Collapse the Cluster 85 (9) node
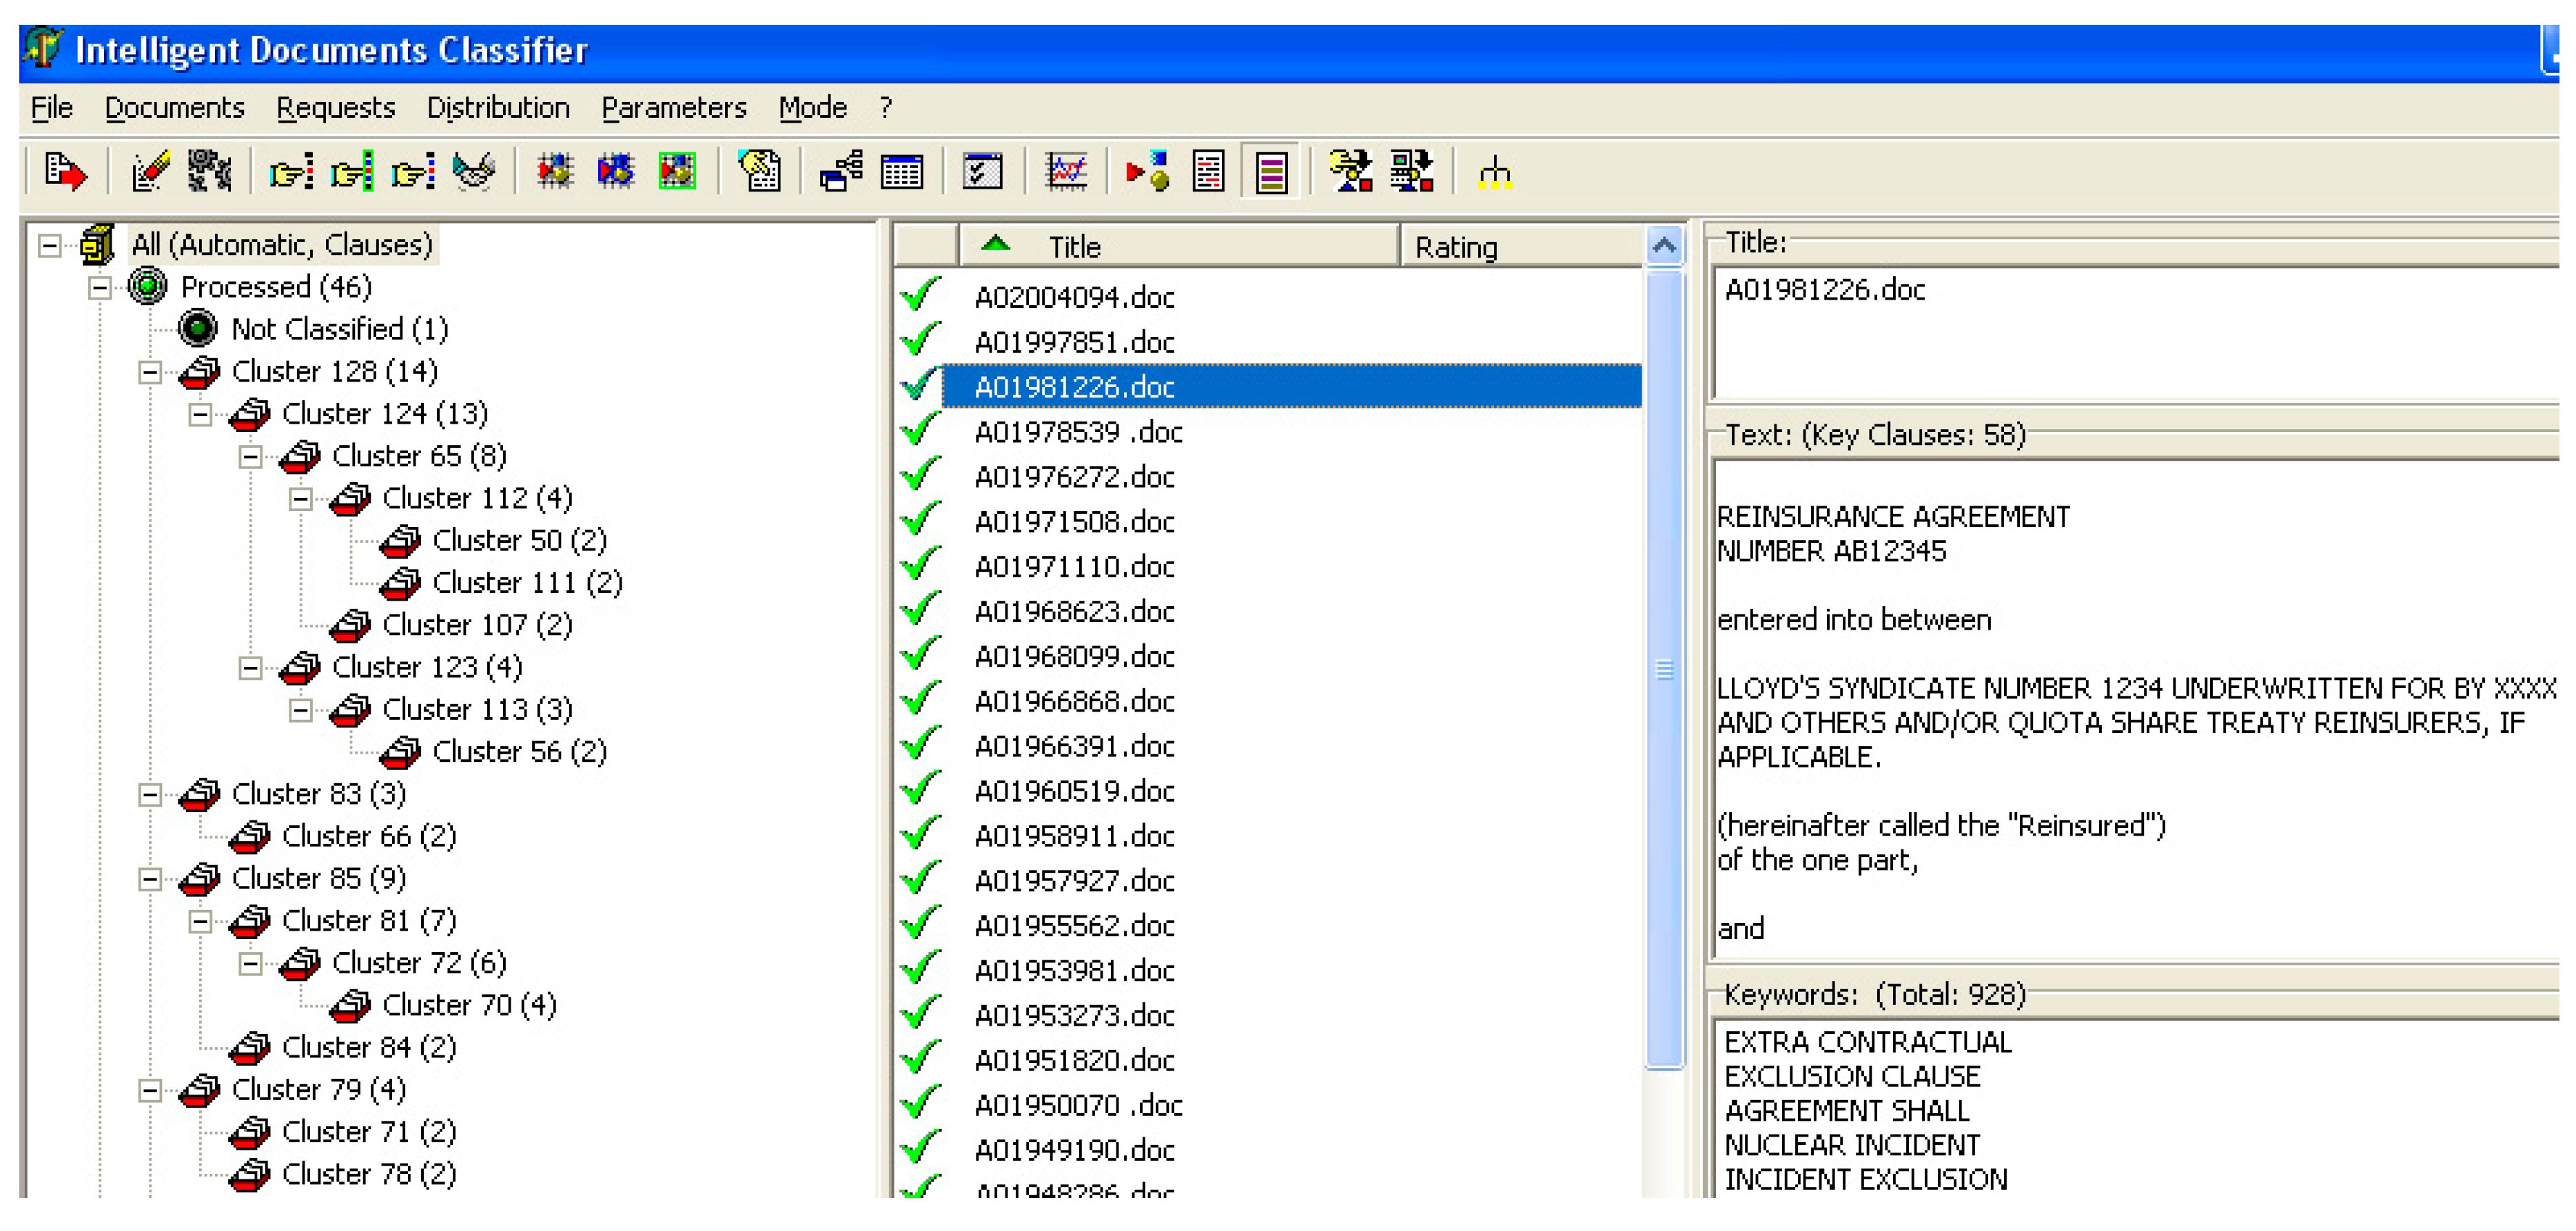2576x1231 pixels. 150,880
